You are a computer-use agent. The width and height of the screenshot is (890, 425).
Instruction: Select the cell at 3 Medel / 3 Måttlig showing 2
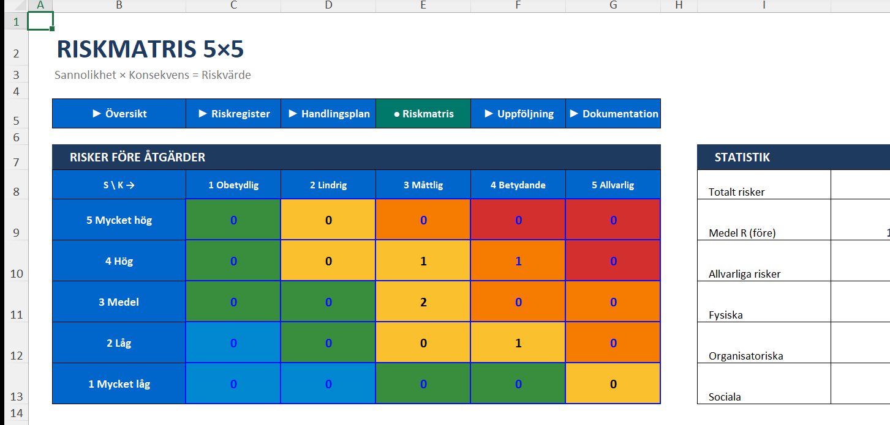423,301
